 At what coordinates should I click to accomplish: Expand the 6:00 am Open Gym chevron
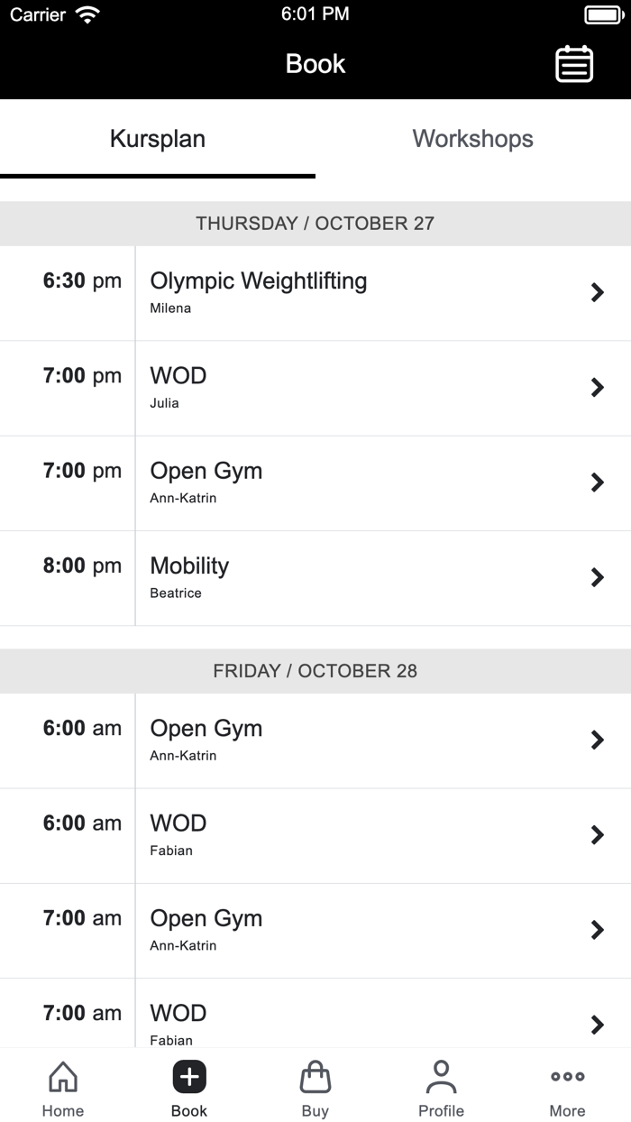pos(597,740)
